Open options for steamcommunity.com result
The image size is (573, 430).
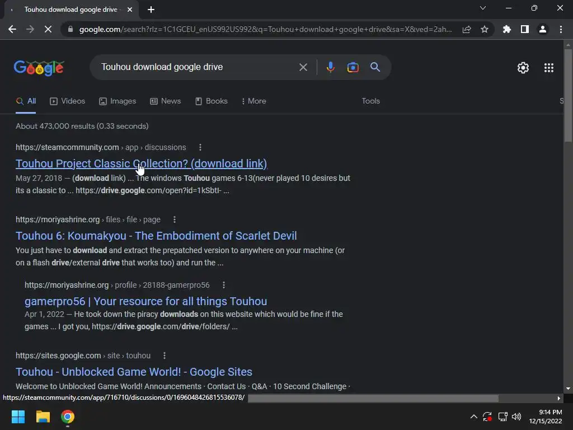point(200,147)
